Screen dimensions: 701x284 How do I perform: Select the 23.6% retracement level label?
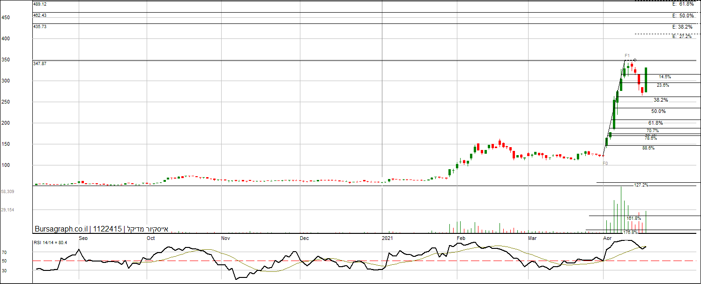point(663,85)
